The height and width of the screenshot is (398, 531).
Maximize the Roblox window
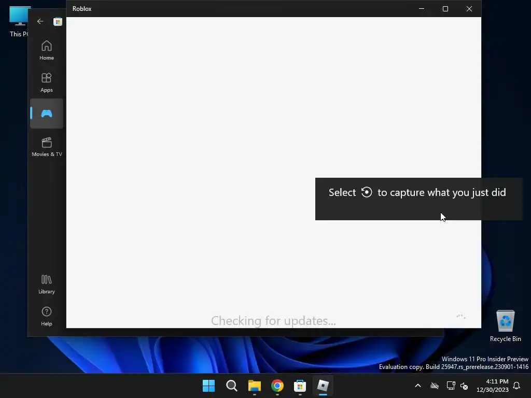445,9
